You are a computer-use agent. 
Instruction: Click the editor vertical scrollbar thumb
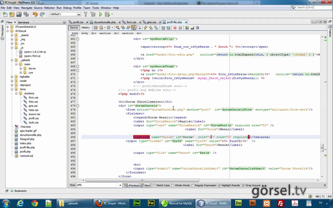pyautogui.click(x=322, y=147)
